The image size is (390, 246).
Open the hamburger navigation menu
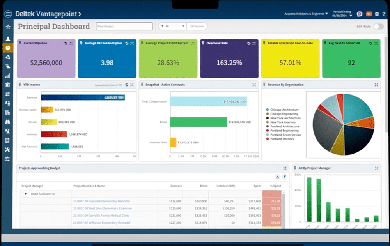tap(8, 14)
